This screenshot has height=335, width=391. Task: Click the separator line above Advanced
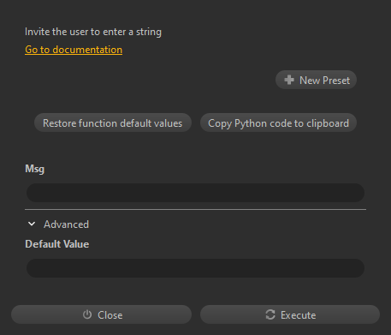tap(195, 210)
